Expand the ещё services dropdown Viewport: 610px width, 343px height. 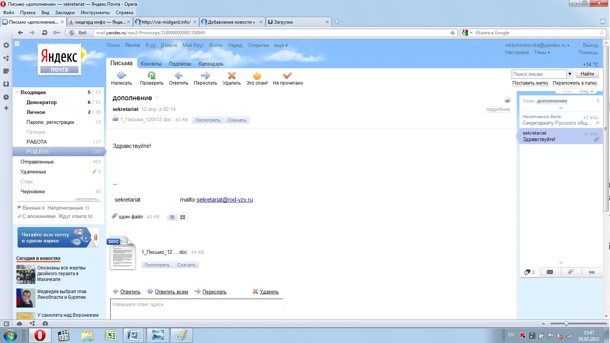[x=281, y=45]
